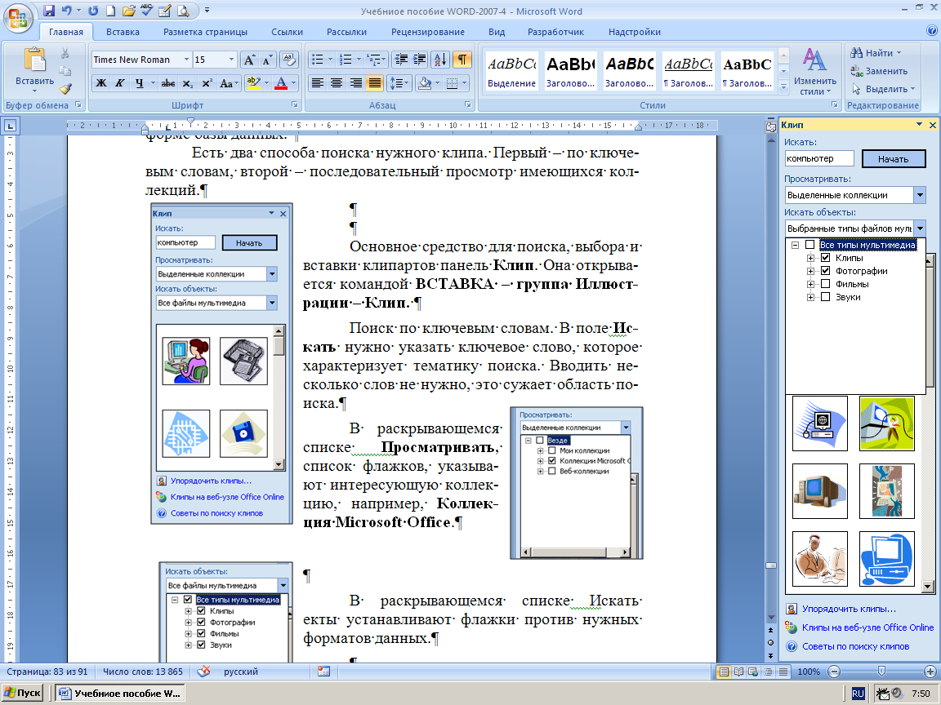941x705 pixels.
Task: Align text left
Action: click(x=318, y=83)
